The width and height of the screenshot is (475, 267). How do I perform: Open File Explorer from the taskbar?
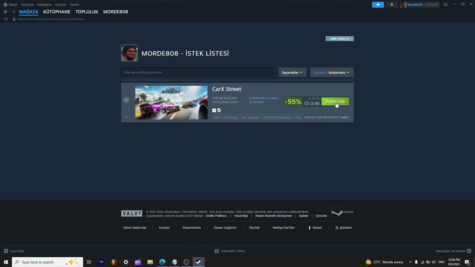150,262
